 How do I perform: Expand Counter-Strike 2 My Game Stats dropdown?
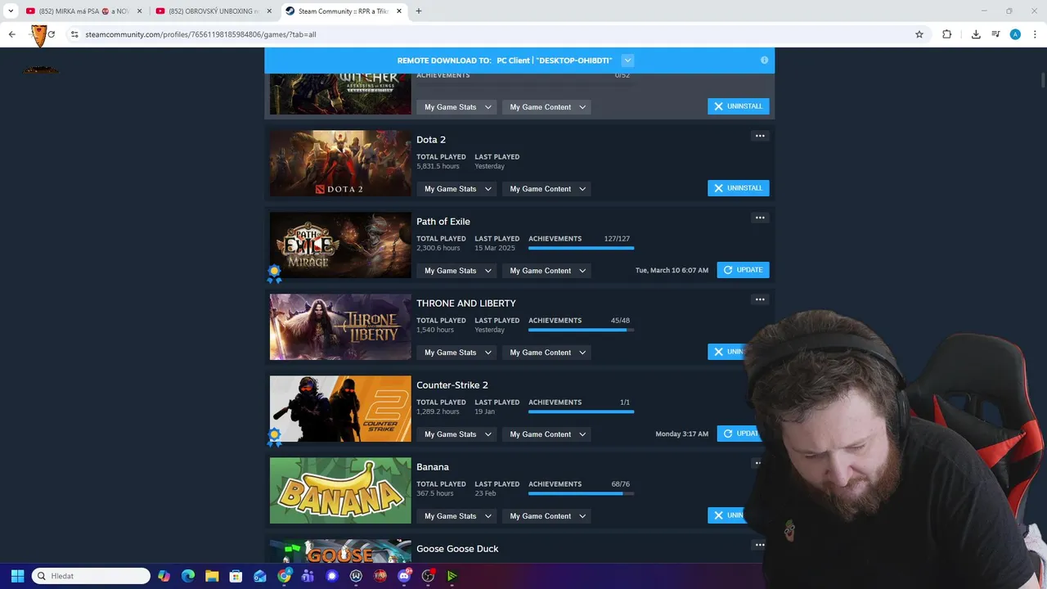[456, 434]
